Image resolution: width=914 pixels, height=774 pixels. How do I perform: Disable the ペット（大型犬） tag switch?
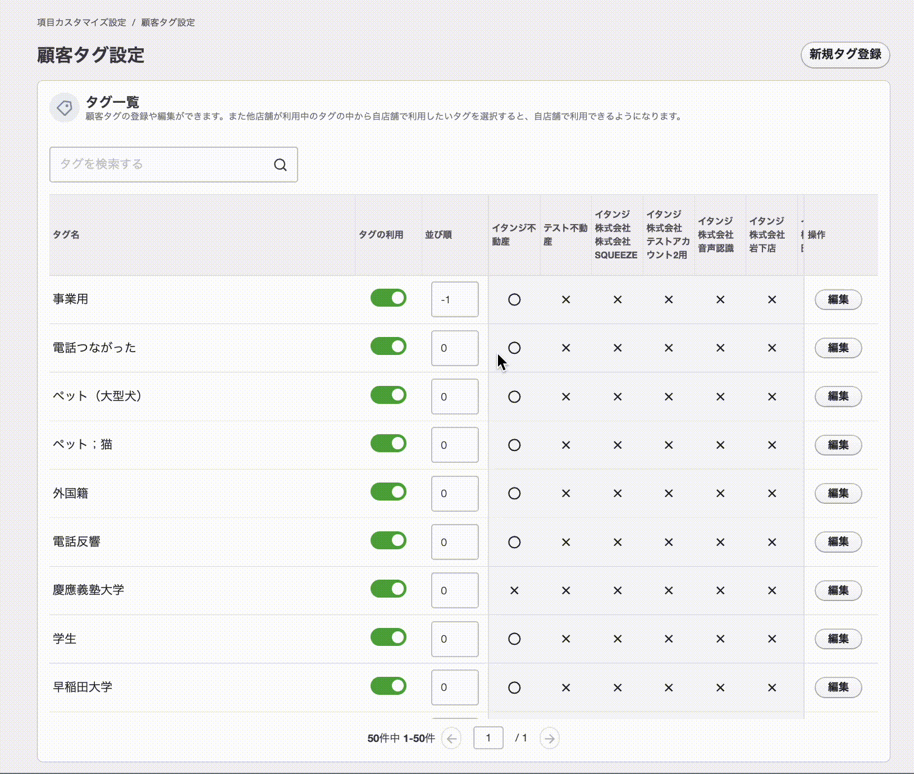coord(389,395)
